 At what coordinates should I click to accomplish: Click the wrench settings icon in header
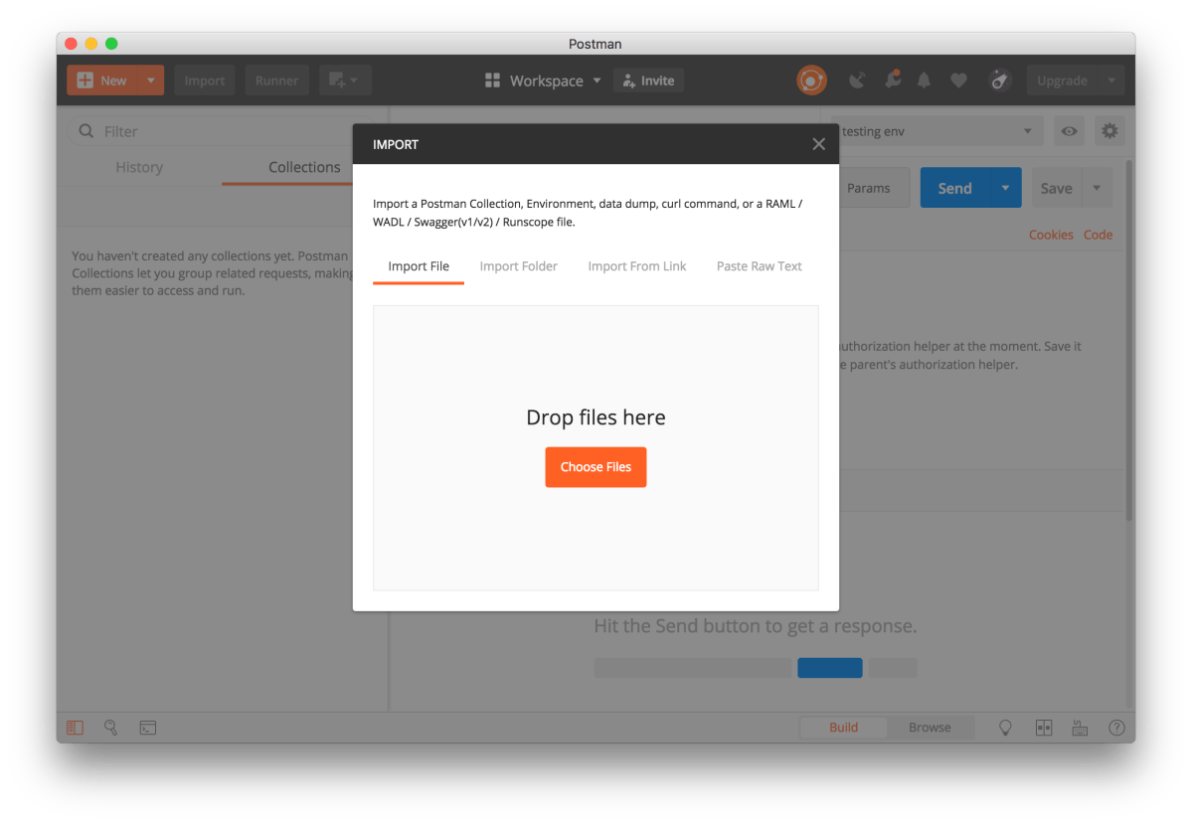[893, 80]
